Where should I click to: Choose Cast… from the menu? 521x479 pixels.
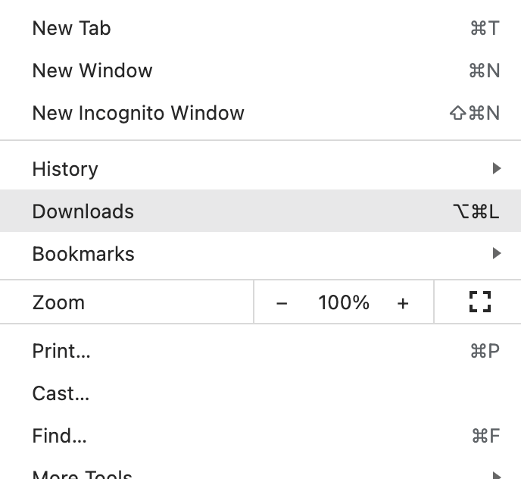click(260, 393)
